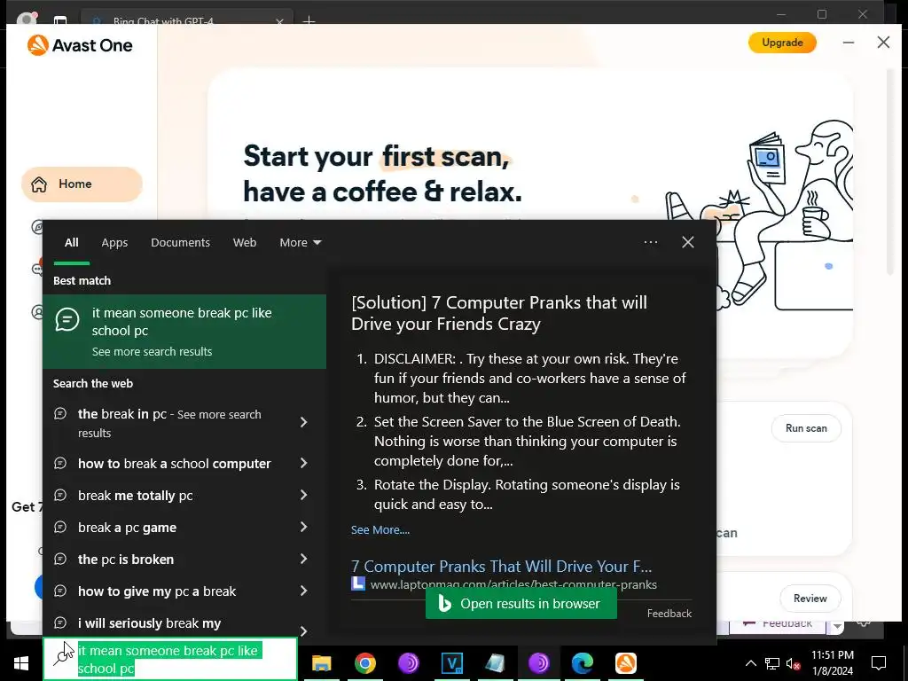Expand the More search filter dropdown

pos(300,243)
